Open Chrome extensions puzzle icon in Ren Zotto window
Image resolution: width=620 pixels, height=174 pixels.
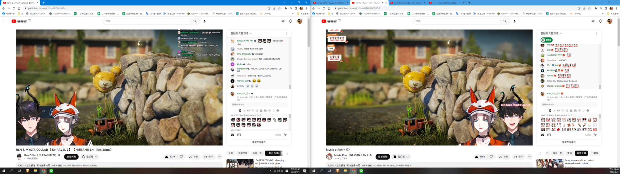285,8
